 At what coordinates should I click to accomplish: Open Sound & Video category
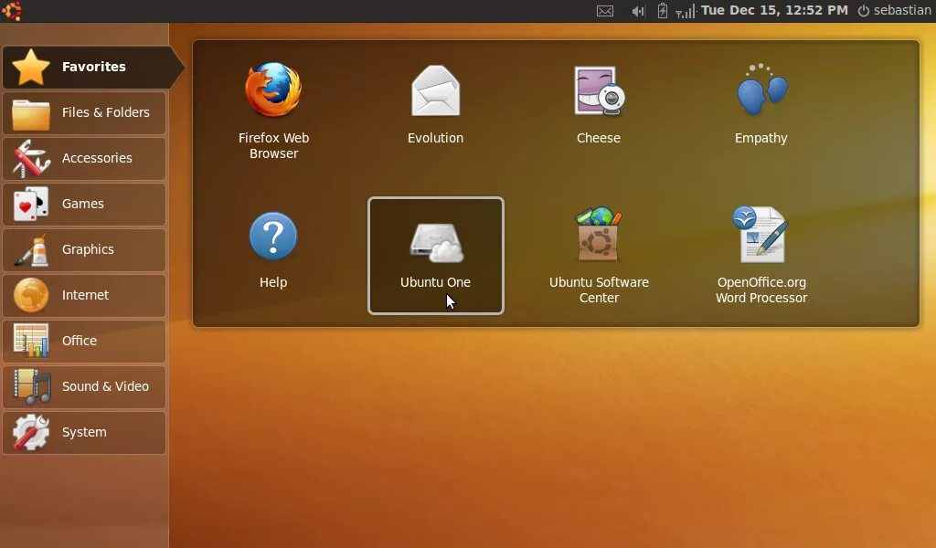84,387
